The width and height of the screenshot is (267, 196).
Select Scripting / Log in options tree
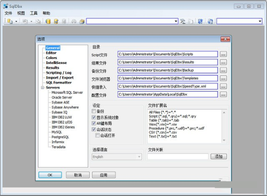coord(58,73)
